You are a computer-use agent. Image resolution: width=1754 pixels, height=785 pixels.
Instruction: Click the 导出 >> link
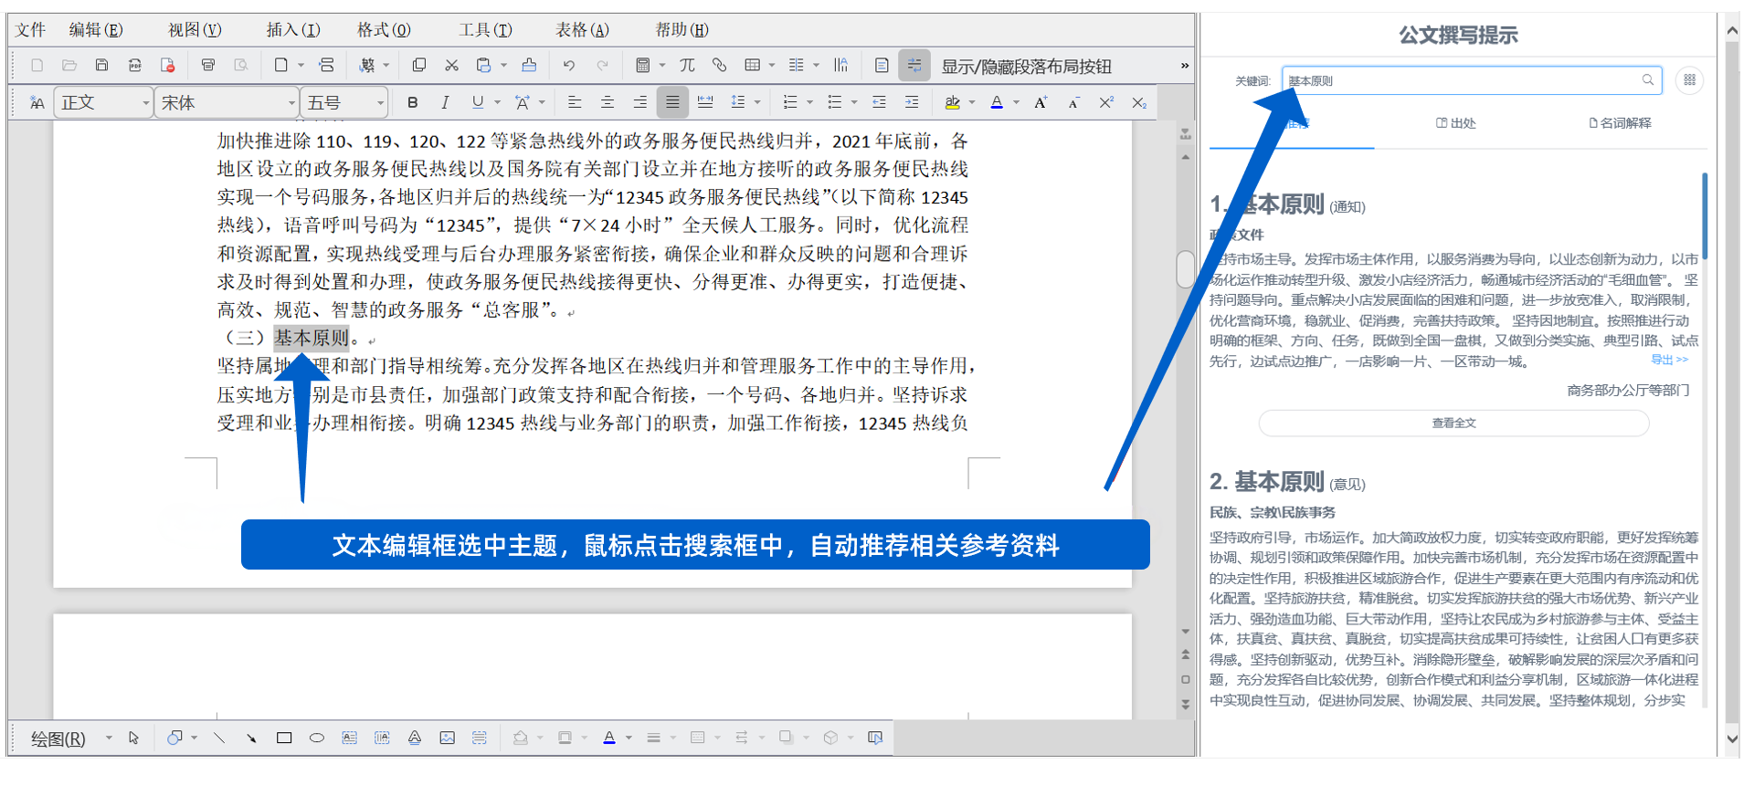click(1669, 360)
